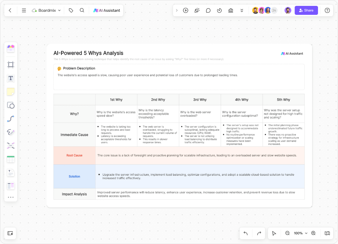
Task: Go back with the left arrow icon
Action: click(10, 10)
